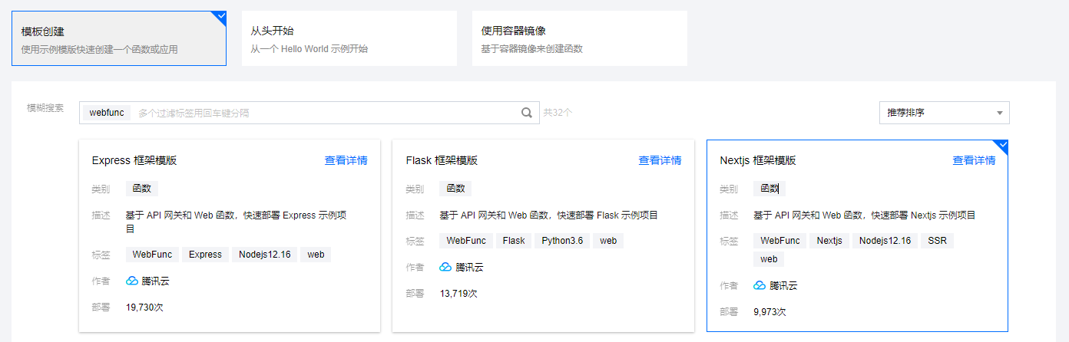The width and height of the screenshot is (1069, 342).
Task: Click the Python3.6 tag
Action: click(562, 241)
